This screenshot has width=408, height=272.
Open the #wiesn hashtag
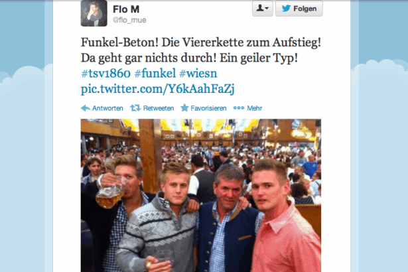pyautogui.click(x=198, y=74)
